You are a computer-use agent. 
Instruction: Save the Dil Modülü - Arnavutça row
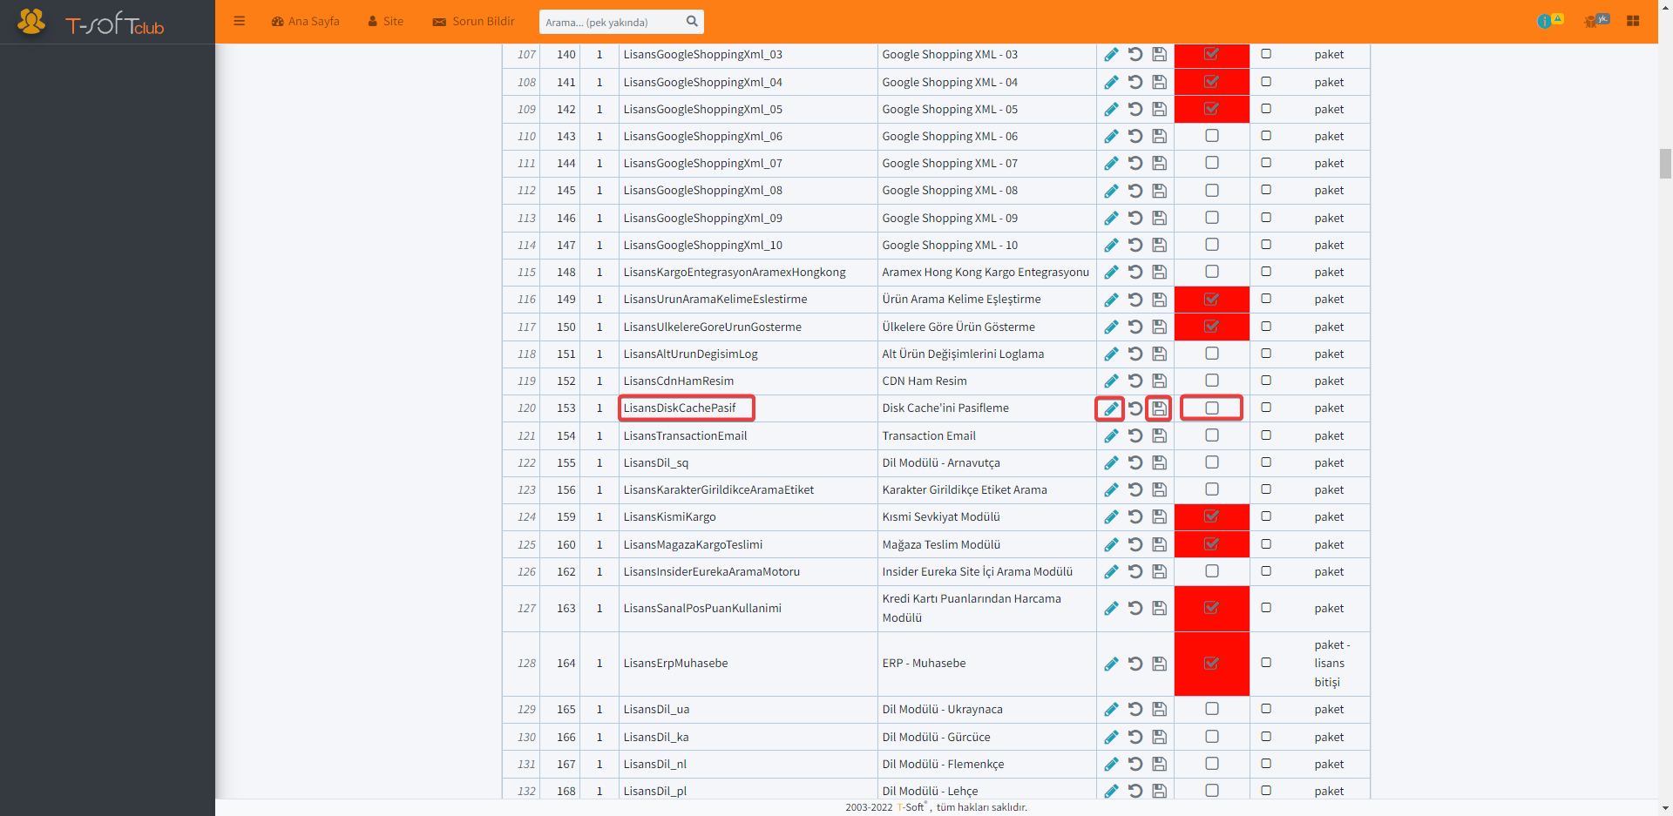(1159, 462)
